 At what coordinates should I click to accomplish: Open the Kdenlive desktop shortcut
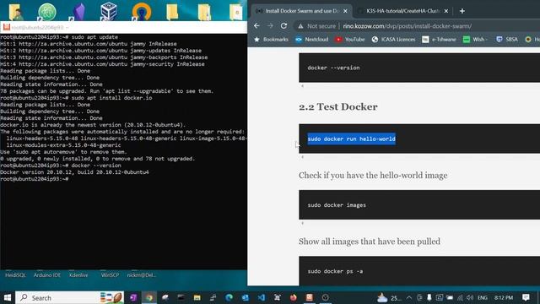click(x=78, y=275)
